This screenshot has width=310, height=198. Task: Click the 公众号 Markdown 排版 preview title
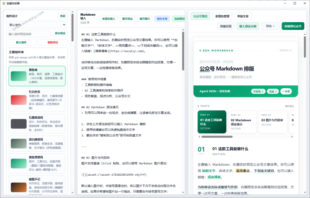(227, 69)
